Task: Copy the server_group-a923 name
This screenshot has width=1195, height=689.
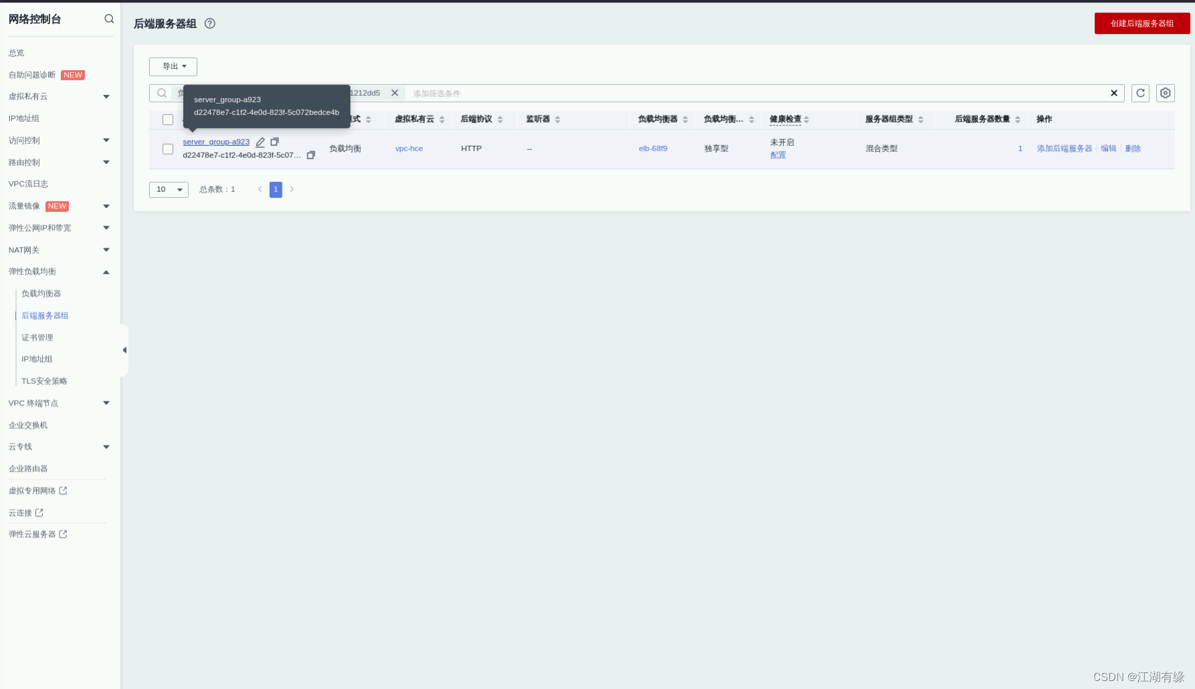Action: click(x=274, y=142)
